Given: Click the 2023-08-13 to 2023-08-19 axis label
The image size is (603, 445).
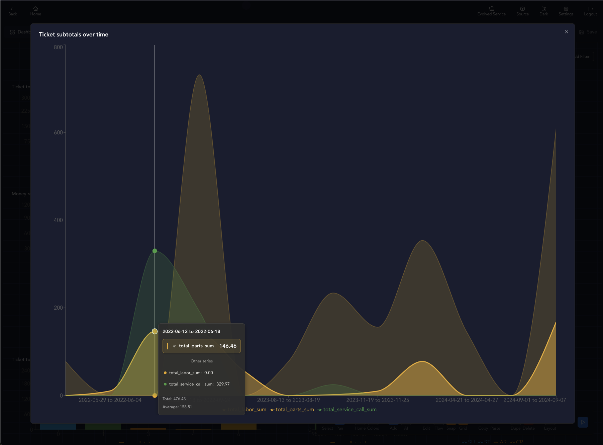Looking at the screenshot, I should point(288,400).
